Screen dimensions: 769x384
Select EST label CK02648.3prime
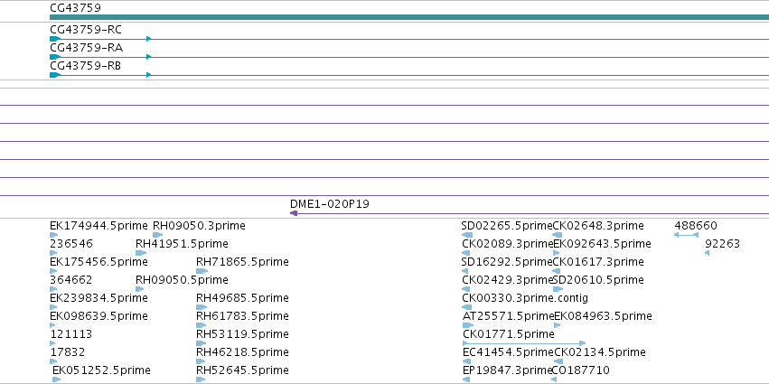click(598, 226)
